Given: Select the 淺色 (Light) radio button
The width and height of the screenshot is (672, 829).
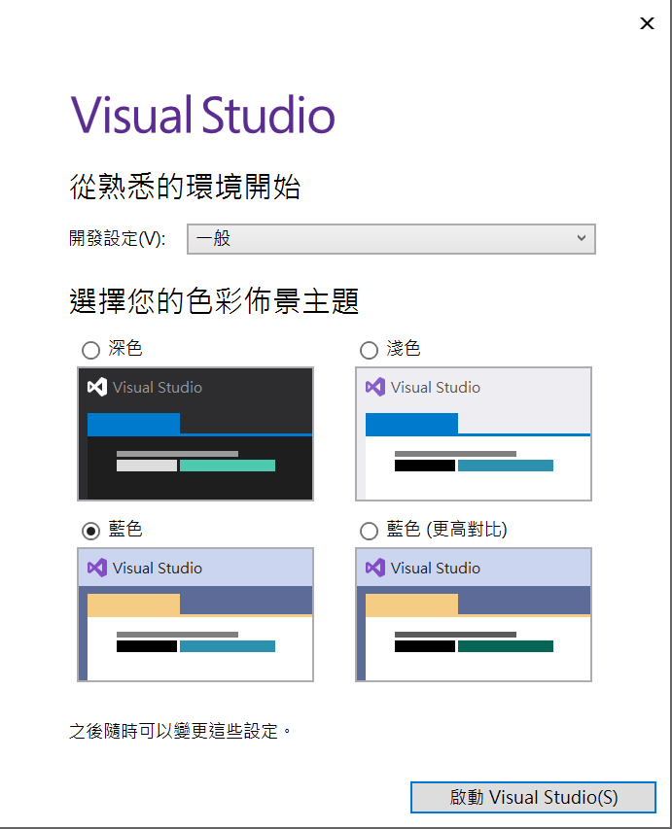Looking at the screenshot, I should click(369, 350).
